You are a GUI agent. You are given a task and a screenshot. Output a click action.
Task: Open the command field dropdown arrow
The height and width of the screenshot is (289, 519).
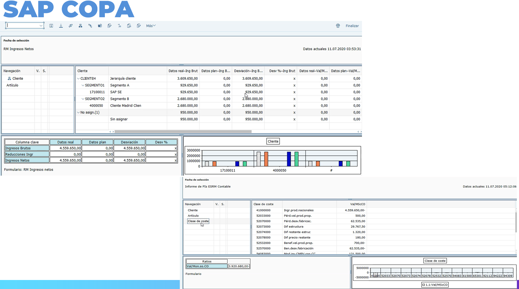(41, 26)
